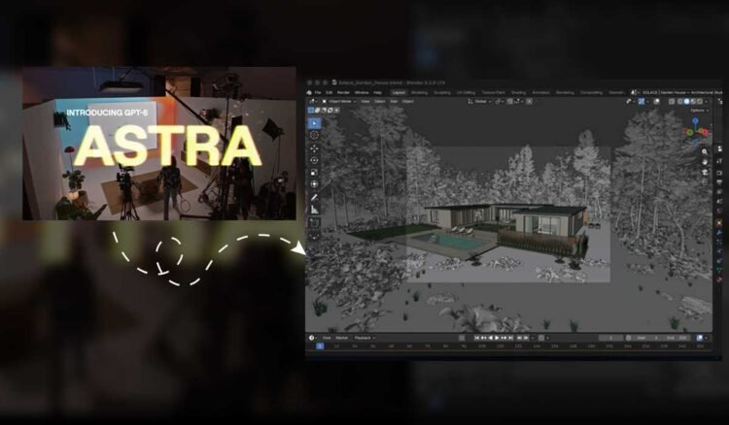Open the Window menu
This screenshot has width=729, height=425.
coord(362,93)
